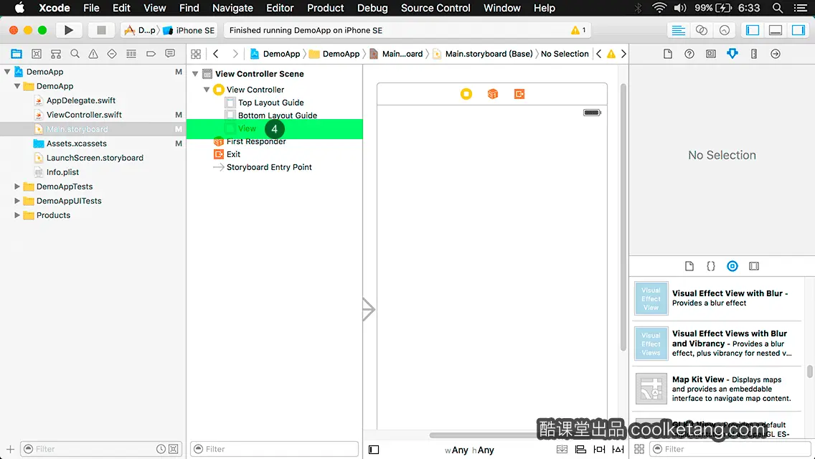Viewport: 815px width, 459px height.
Task: Toggle the Navigator pane visibility
Action: tap(752, 30)
